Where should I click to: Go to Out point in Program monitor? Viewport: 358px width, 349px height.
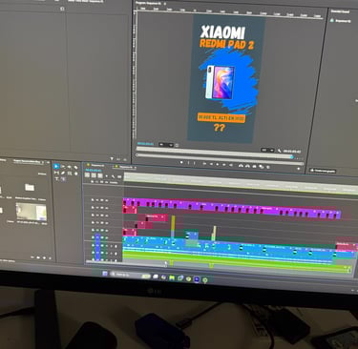231,165
